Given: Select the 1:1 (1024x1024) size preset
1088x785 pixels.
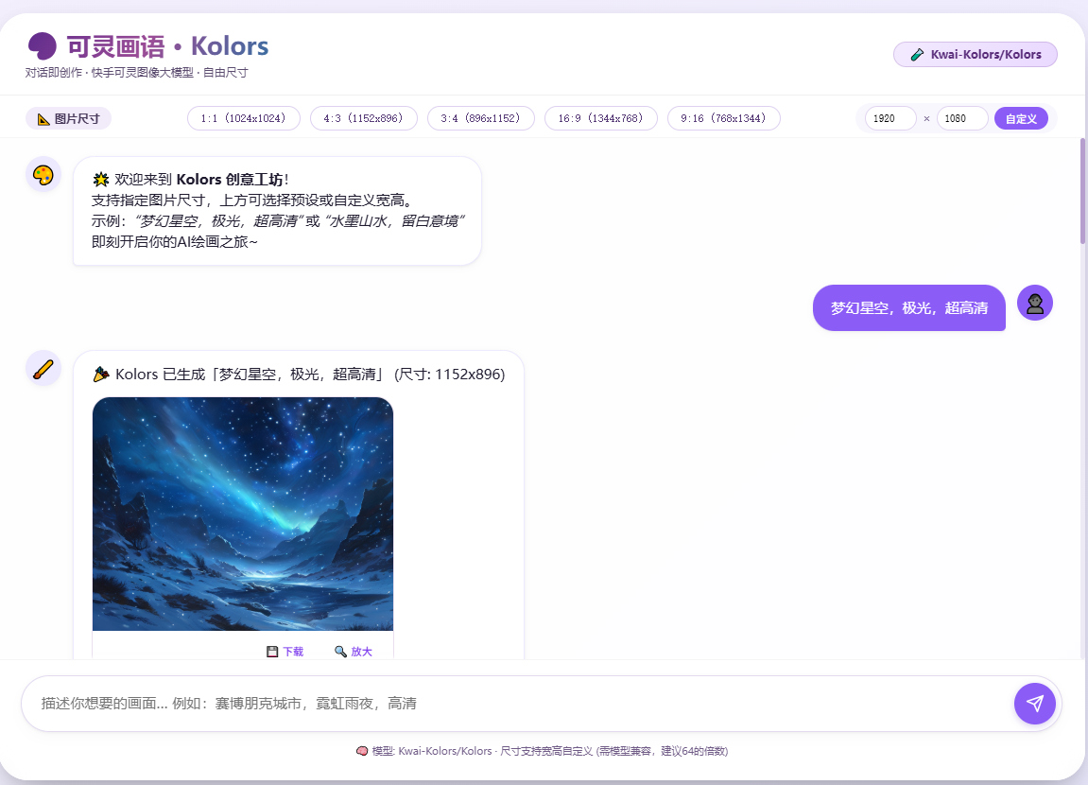Looking at the screenshot, I should 243,118.
